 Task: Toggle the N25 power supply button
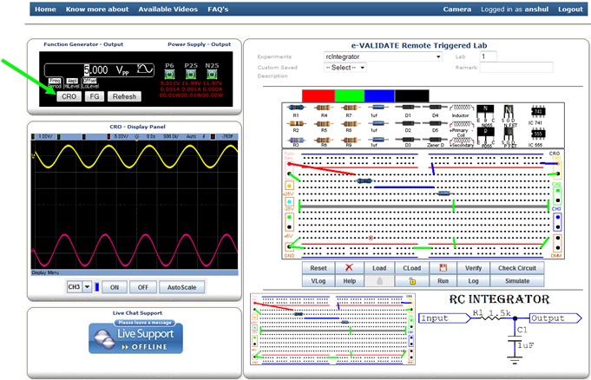point(213,72)
